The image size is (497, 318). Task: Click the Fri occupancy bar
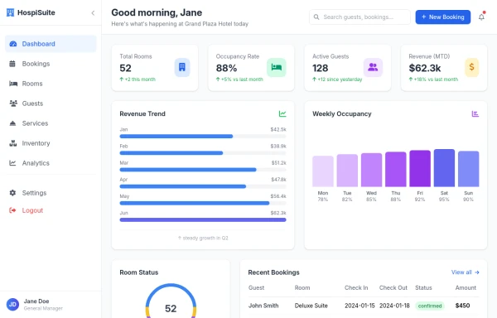420,168
